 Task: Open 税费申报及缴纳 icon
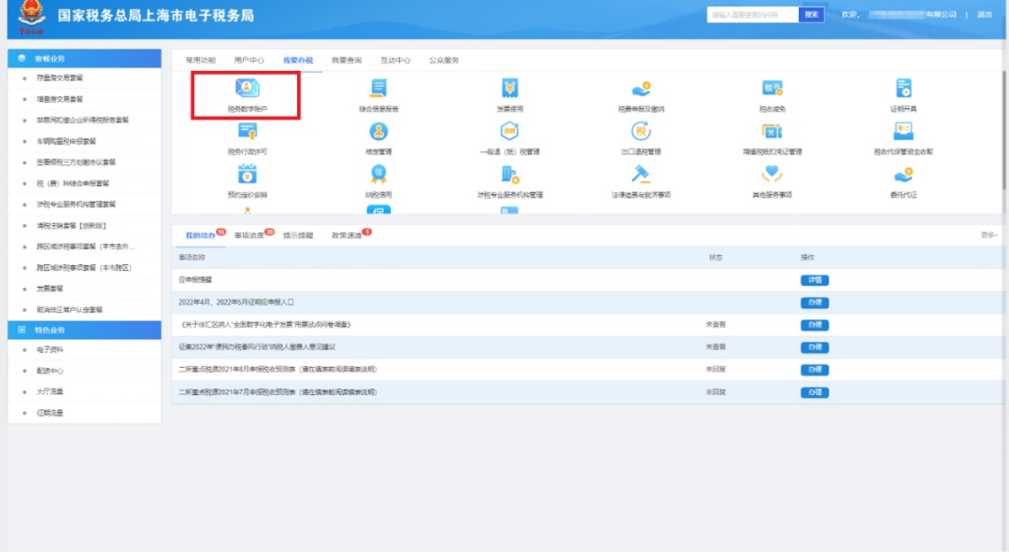[x=641, y=90]
